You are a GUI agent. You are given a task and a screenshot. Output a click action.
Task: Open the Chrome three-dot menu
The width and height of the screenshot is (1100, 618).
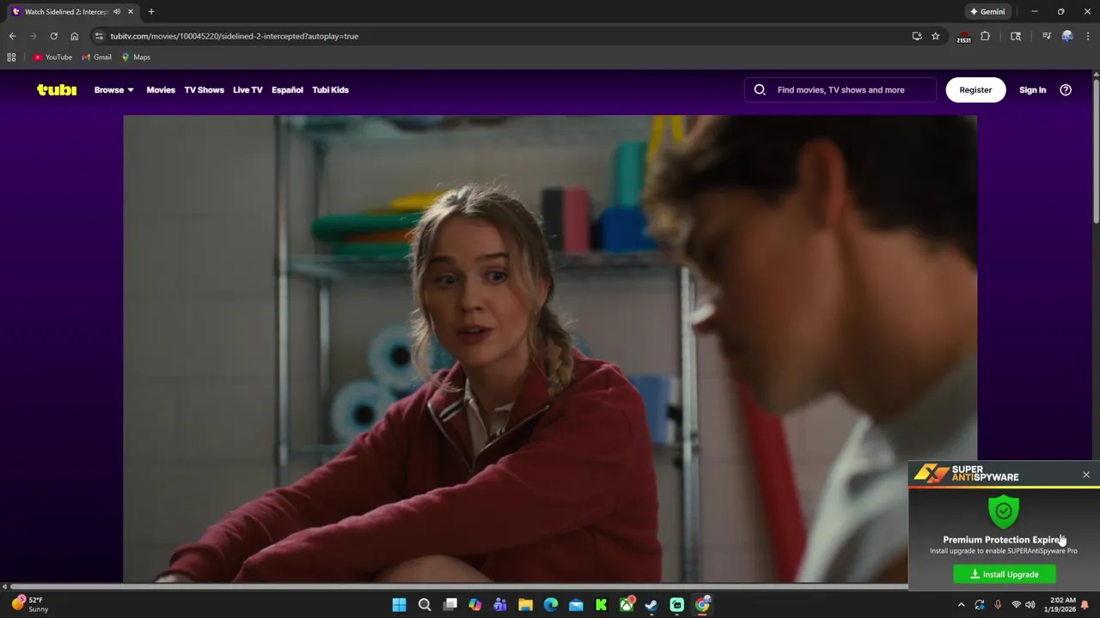click(1089, 36)
